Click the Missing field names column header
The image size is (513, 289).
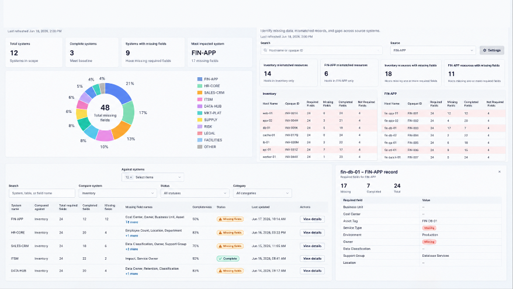(138, 207)
